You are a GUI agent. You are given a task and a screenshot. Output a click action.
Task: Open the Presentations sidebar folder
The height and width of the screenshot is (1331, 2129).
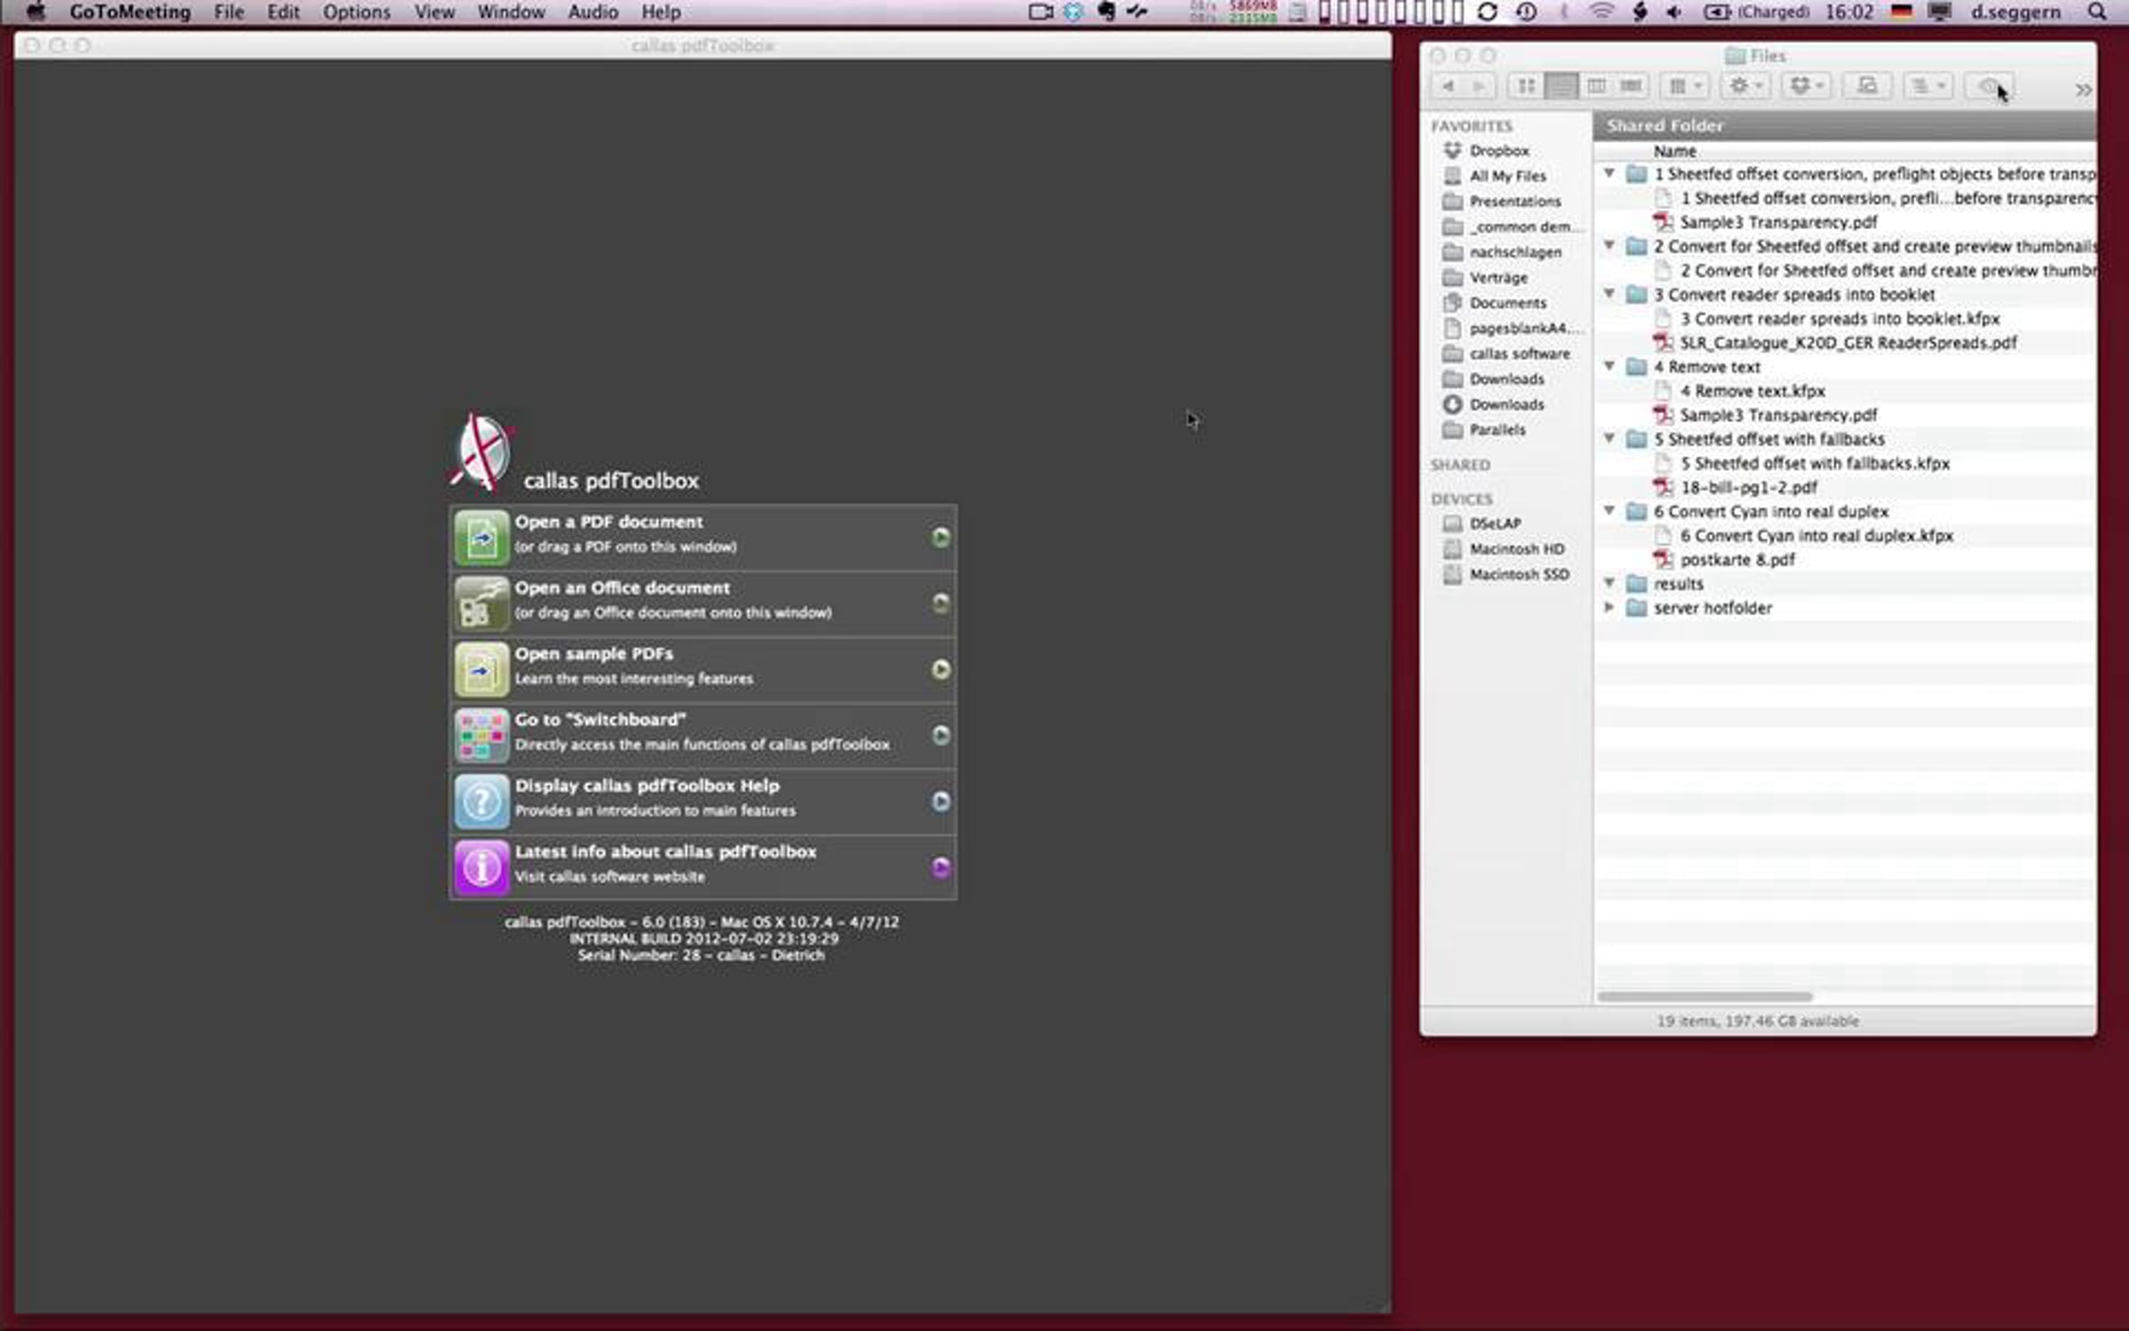click(x=1514, y=201)
